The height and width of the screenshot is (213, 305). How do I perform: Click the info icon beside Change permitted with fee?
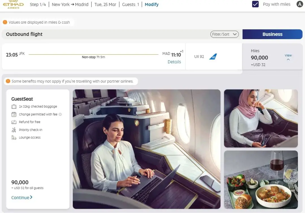coord(60,114)
